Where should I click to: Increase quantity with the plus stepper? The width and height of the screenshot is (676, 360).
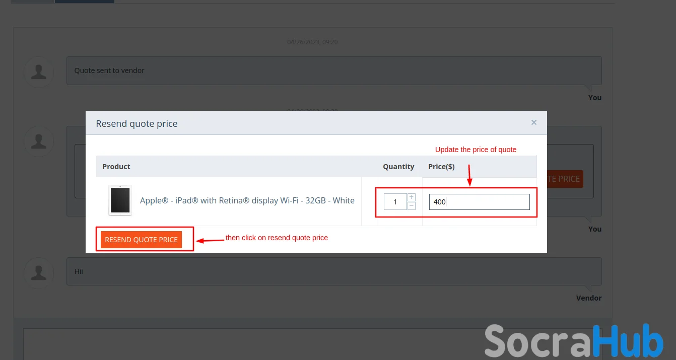point(412,197)
